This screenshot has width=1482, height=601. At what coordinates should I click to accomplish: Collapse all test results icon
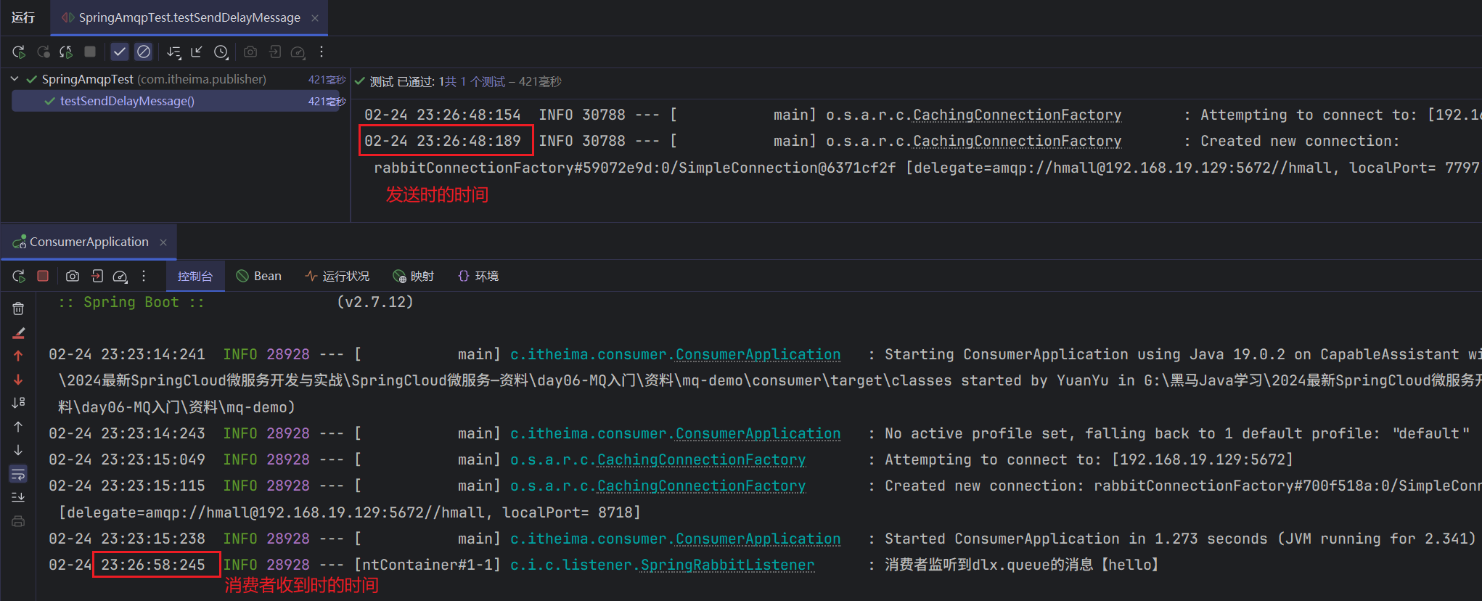(x=197, y=52)
